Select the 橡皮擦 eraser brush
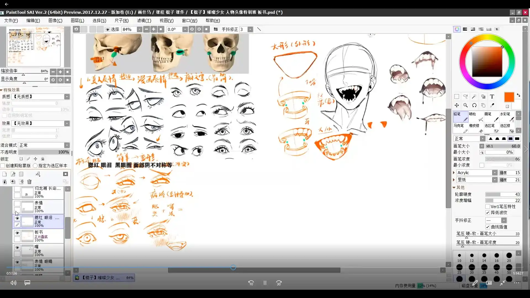This screenshot has height=298, width=530. click(476, 128)
